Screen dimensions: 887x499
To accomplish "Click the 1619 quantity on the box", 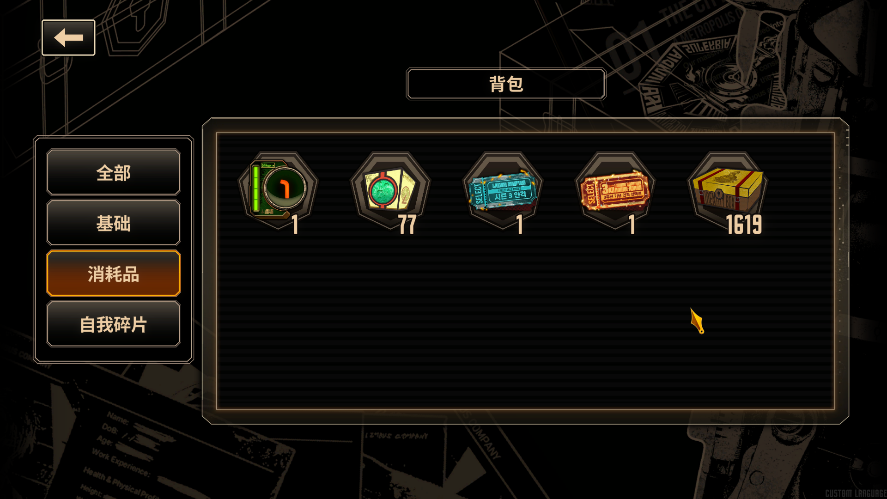I will click(x=743, y=225).
